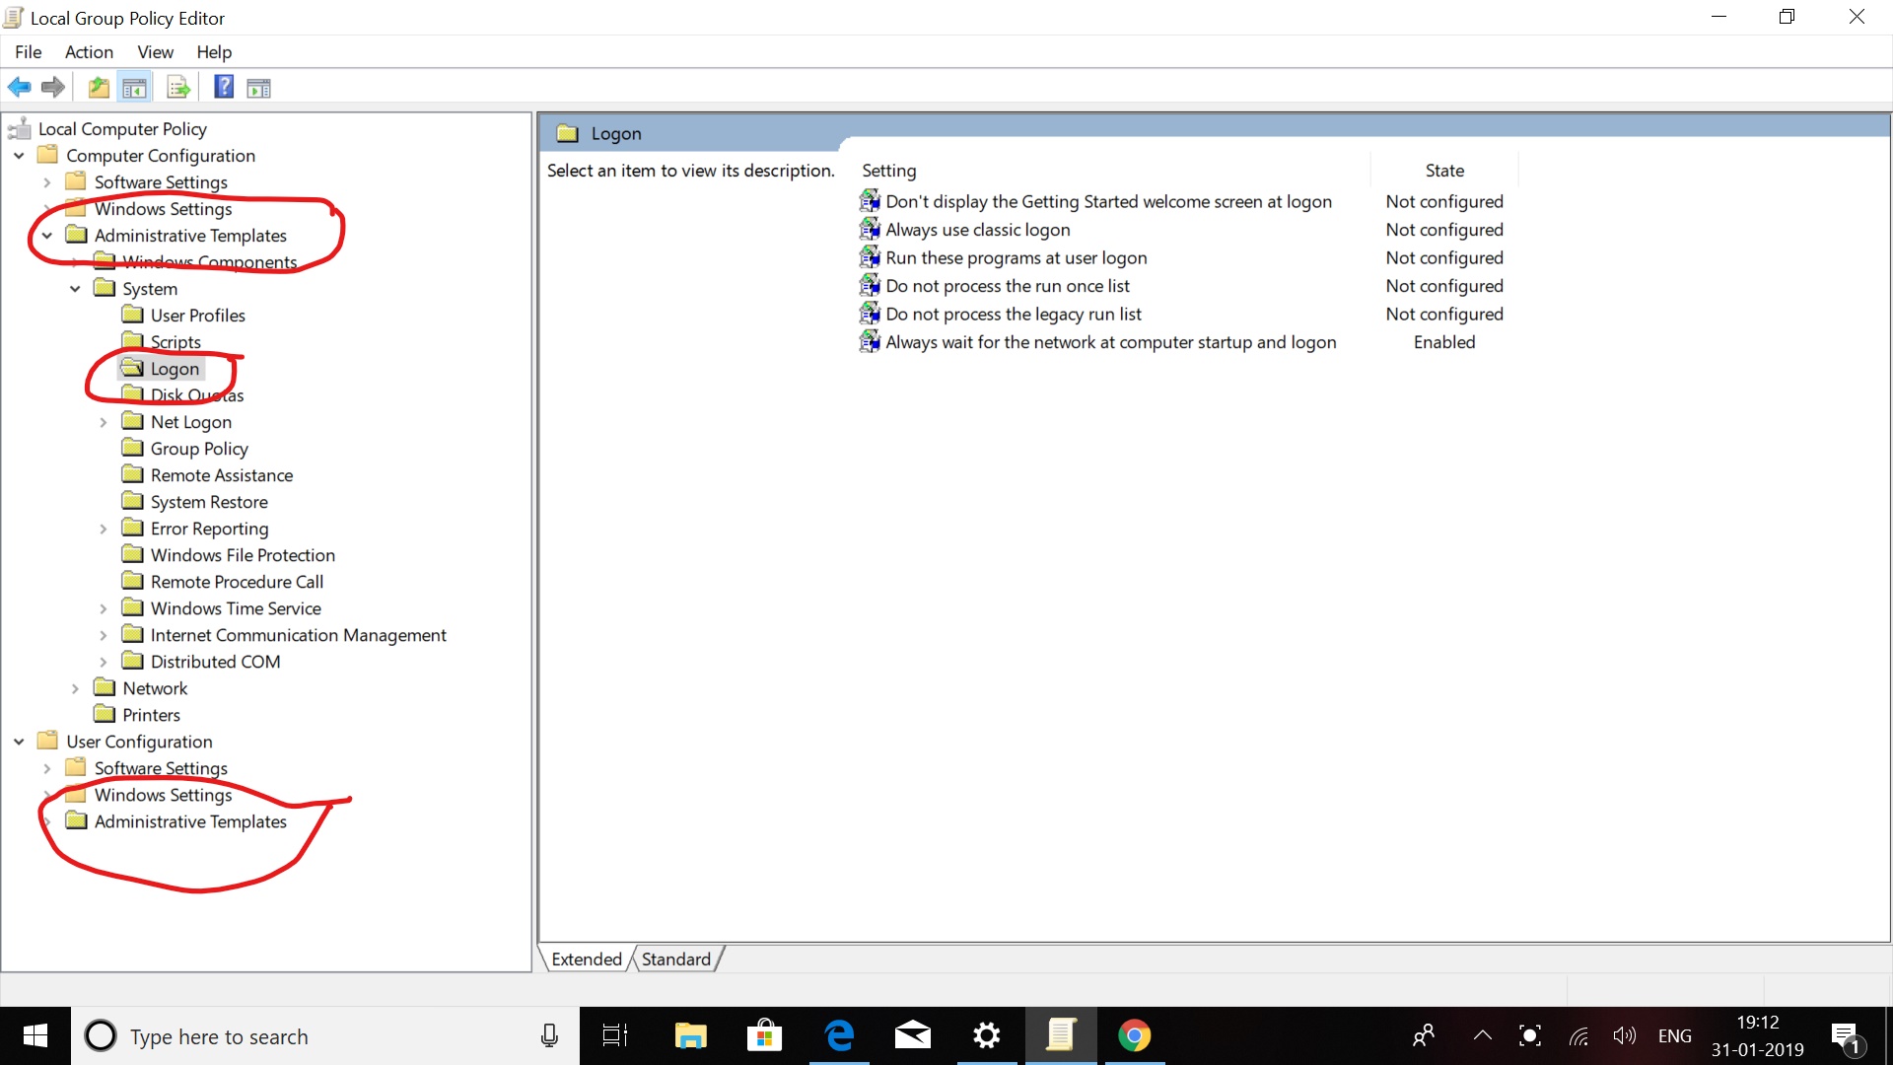Screen dimensions: 1893x1065
Task: Click the Up One Level folder icon
Action: tap(99, 88)
